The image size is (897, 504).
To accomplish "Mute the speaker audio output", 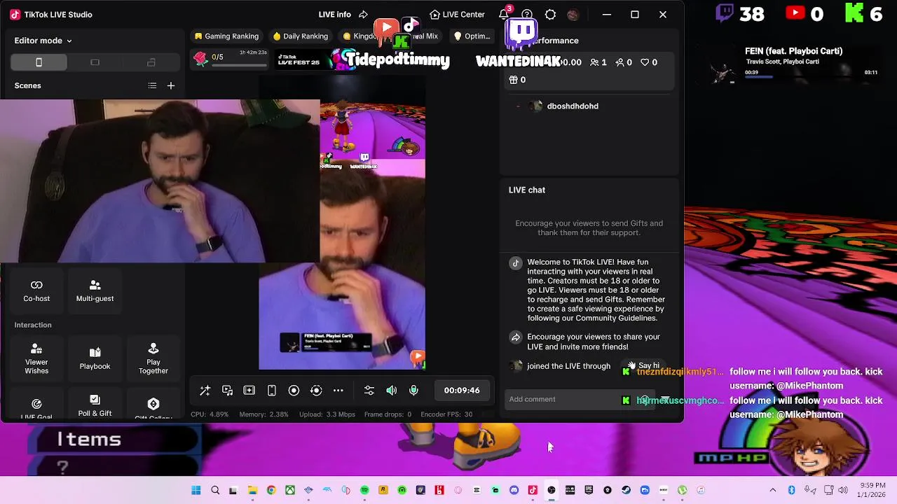I will click(x=392, y=391).
